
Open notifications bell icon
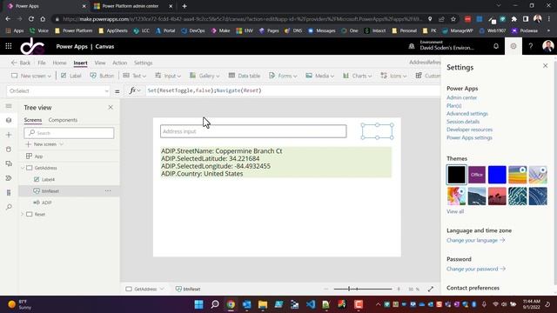pyautogui.click(x=496, y=46)
